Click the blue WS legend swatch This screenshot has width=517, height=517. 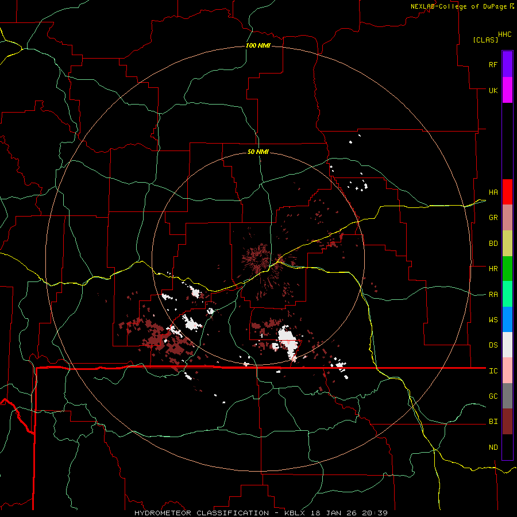(507, 319)
